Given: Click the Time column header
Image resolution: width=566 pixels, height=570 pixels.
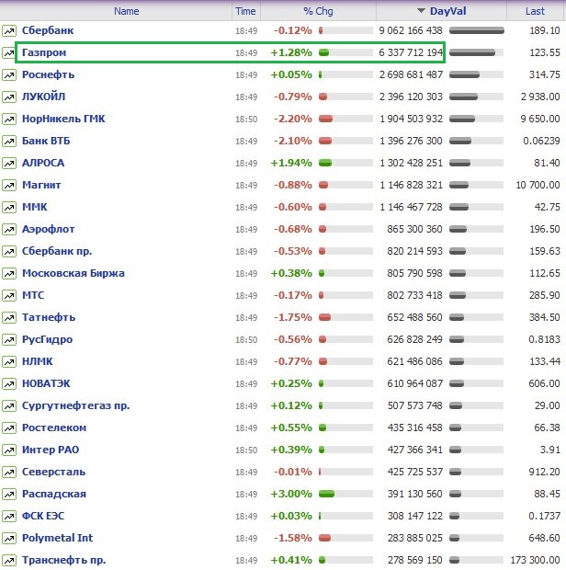Looking at the screenshot, I should (245, 11).
